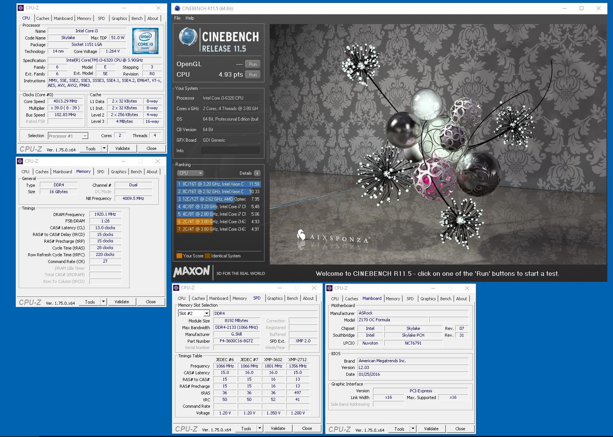The width and height of the screenshot is (613, 437).
Task: Switch to SPD tab in the Memory window
Action: [101, 172]
